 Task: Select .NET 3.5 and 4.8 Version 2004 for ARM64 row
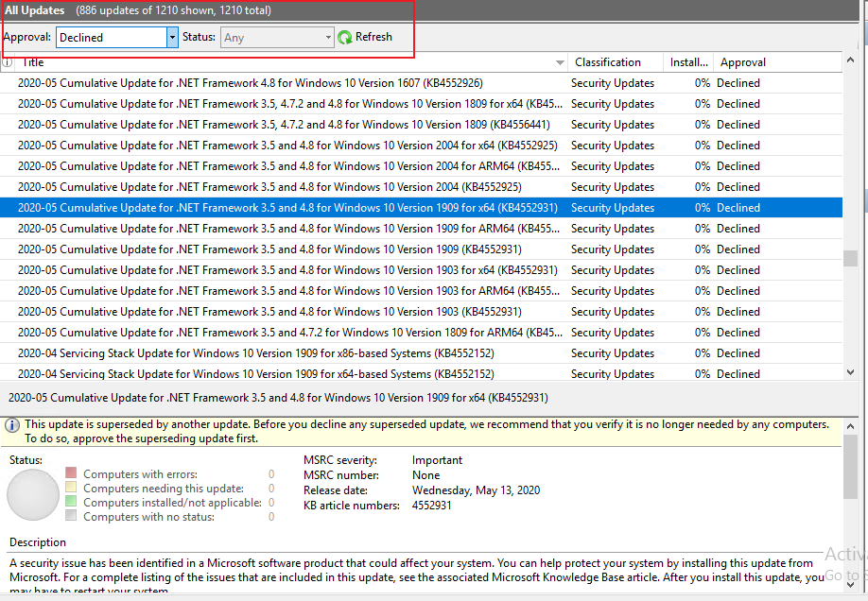(422, 166)
